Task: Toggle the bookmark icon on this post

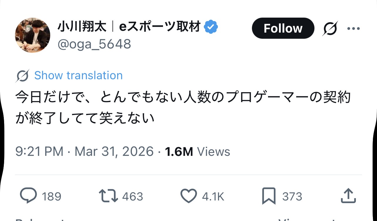Action: (269, 196)
